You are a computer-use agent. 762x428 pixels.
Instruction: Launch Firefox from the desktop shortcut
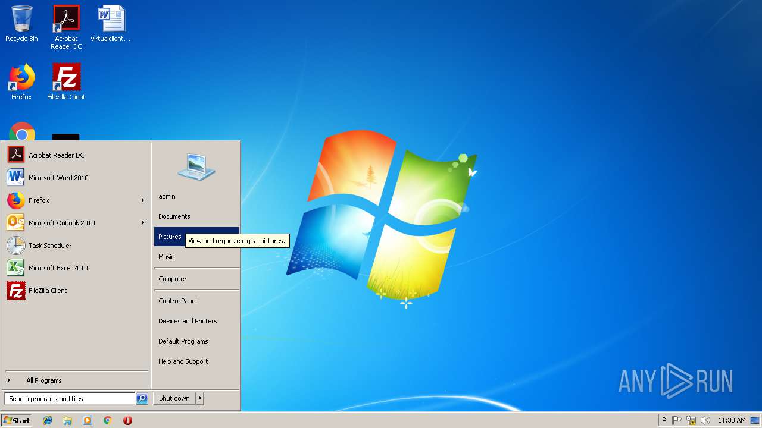coord(21,82)
